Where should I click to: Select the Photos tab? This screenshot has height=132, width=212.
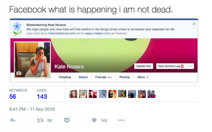[x=124, y=77]
